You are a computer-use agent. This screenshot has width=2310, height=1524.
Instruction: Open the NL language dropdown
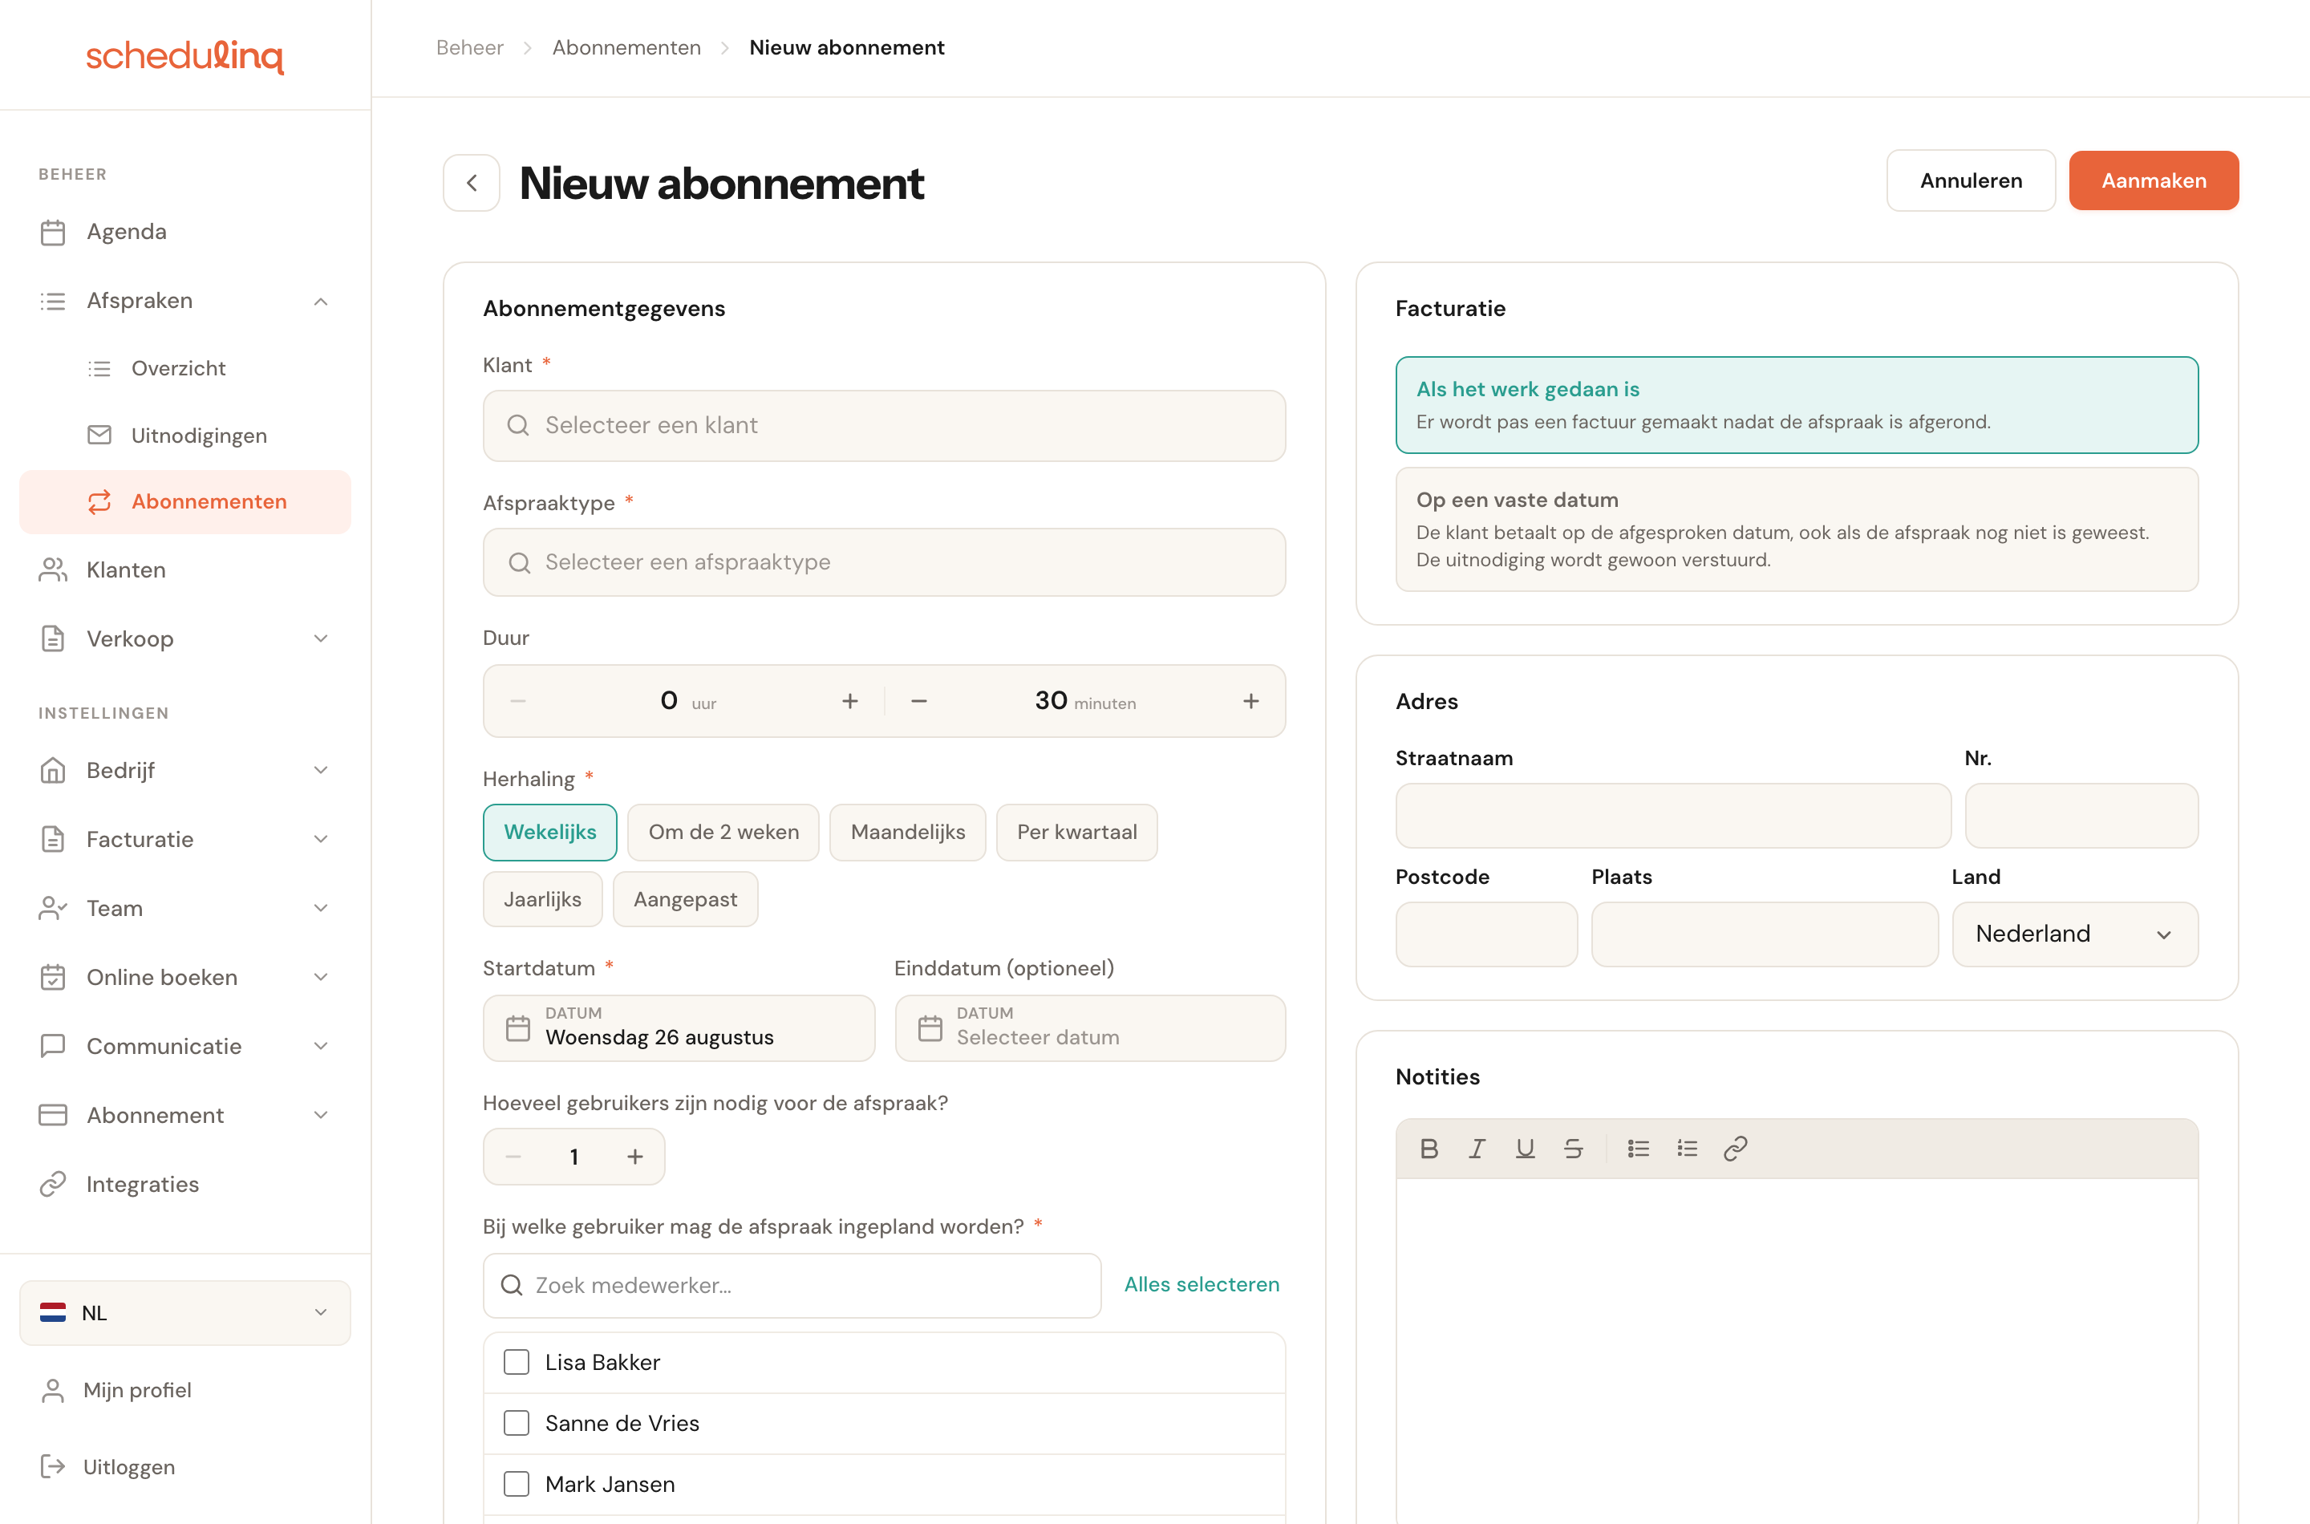click(184, 1312)
